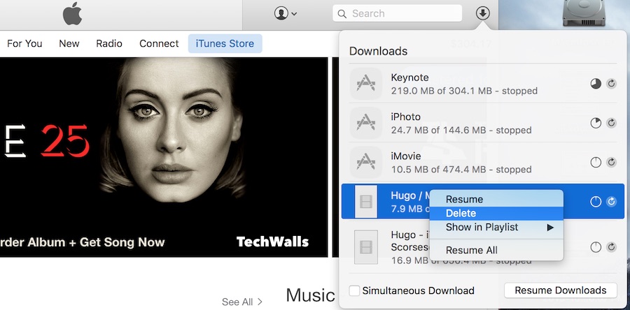
Task: Select the iTunes Store tab
Action: point(225,43)
